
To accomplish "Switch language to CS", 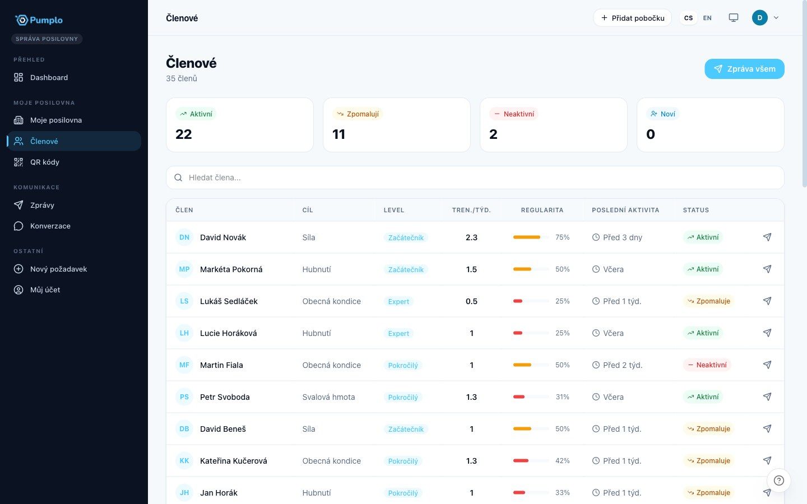I will tap(689, 18).
